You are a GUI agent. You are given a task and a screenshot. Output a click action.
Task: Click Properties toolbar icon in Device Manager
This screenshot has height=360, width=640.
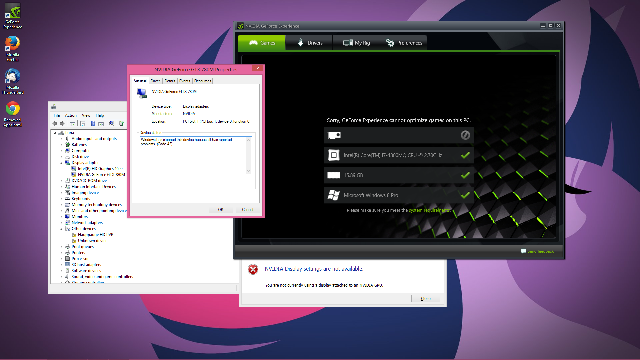tap(83, 124)
